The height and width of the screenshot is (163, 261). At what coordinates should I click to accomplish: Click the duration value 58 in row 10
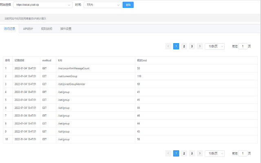pos(139,139)
